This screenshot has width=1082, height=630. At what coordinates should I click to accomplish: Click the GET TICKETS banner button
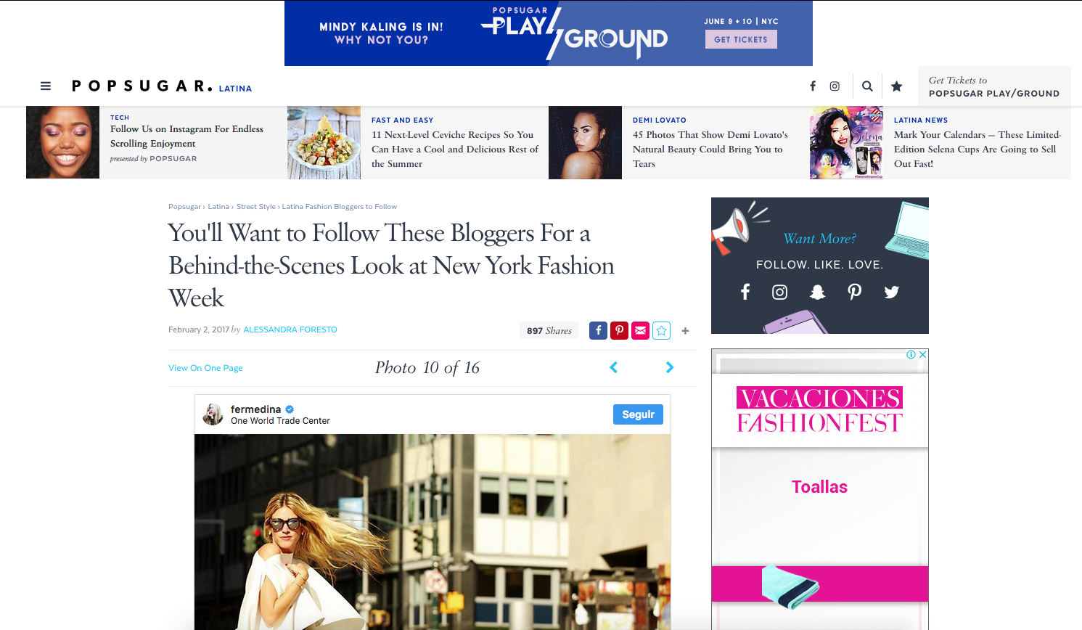741,39
